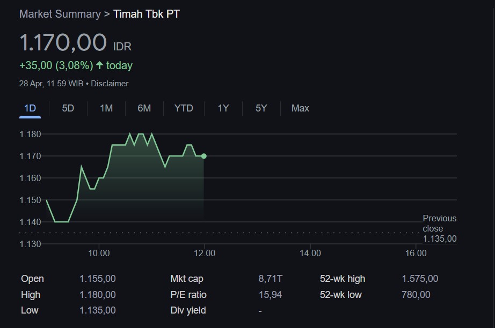
Task: Select the YTD range tab
Action: point(184,108)
